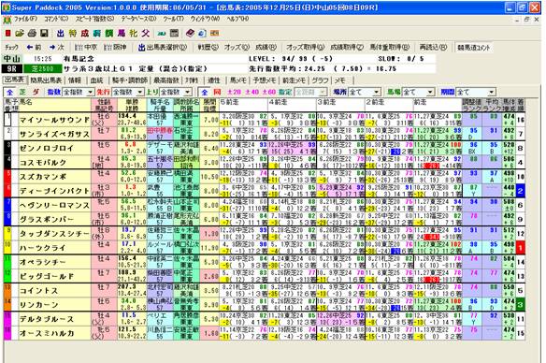Click the floppy disk save icon
Image resolution: width=546 pixels, height=363 pixels.
(44, 33)
